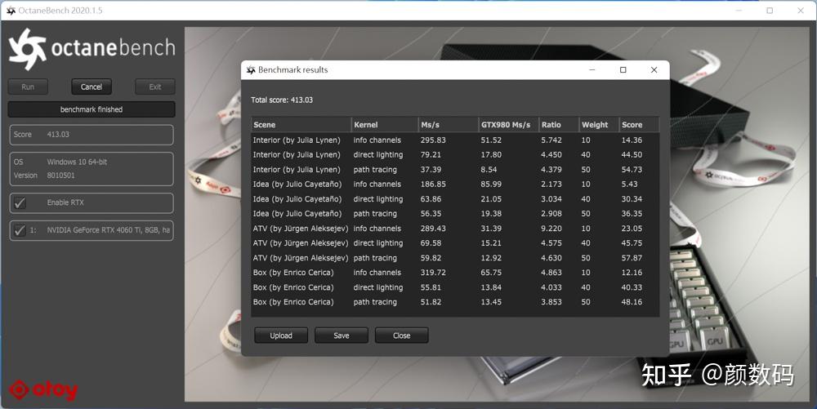Close the OctaneBench main window
817x409 pixels.
[x=801, y=11]
